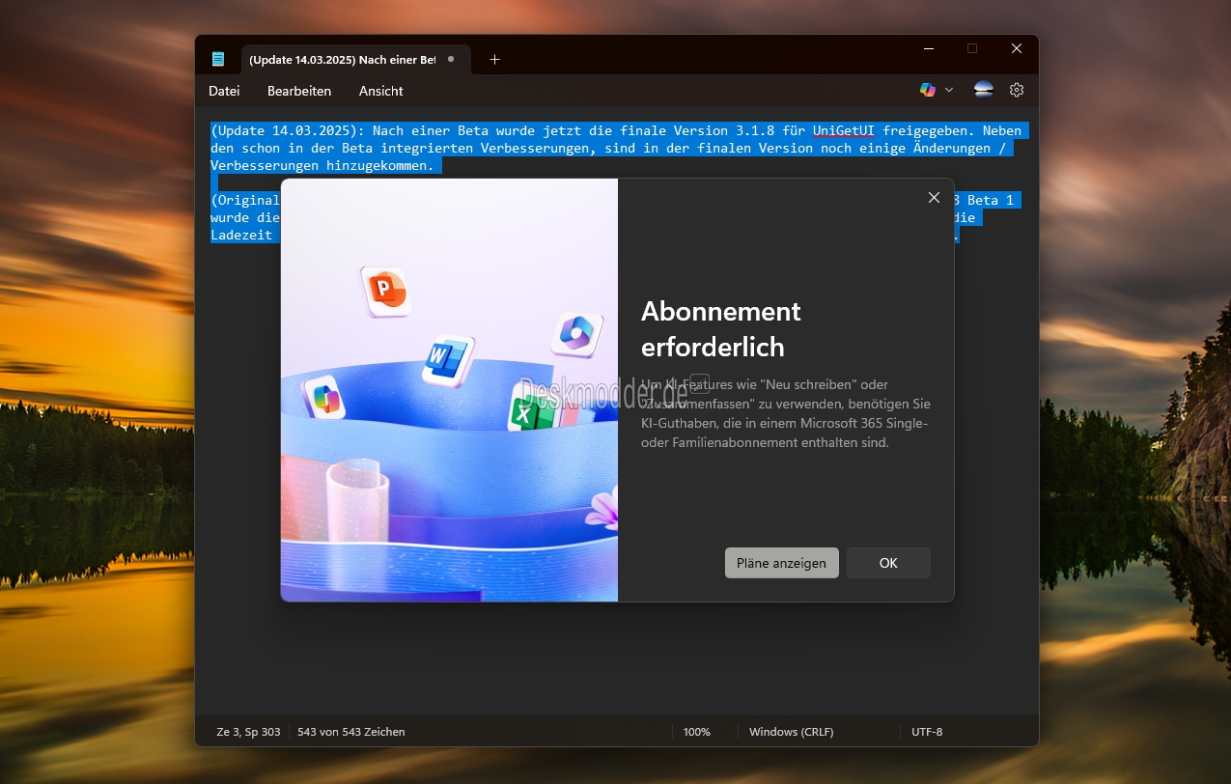1231x784 pixels.
Task: Click the colorful Copilot icon in dialog image
Action: click(x=322, y=397)
